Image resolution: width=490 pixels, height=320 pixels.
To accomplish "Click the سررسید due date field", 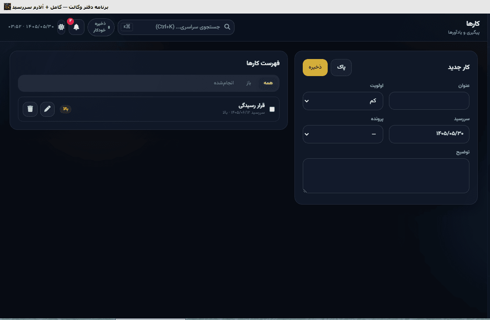I will tap(429, 134).
